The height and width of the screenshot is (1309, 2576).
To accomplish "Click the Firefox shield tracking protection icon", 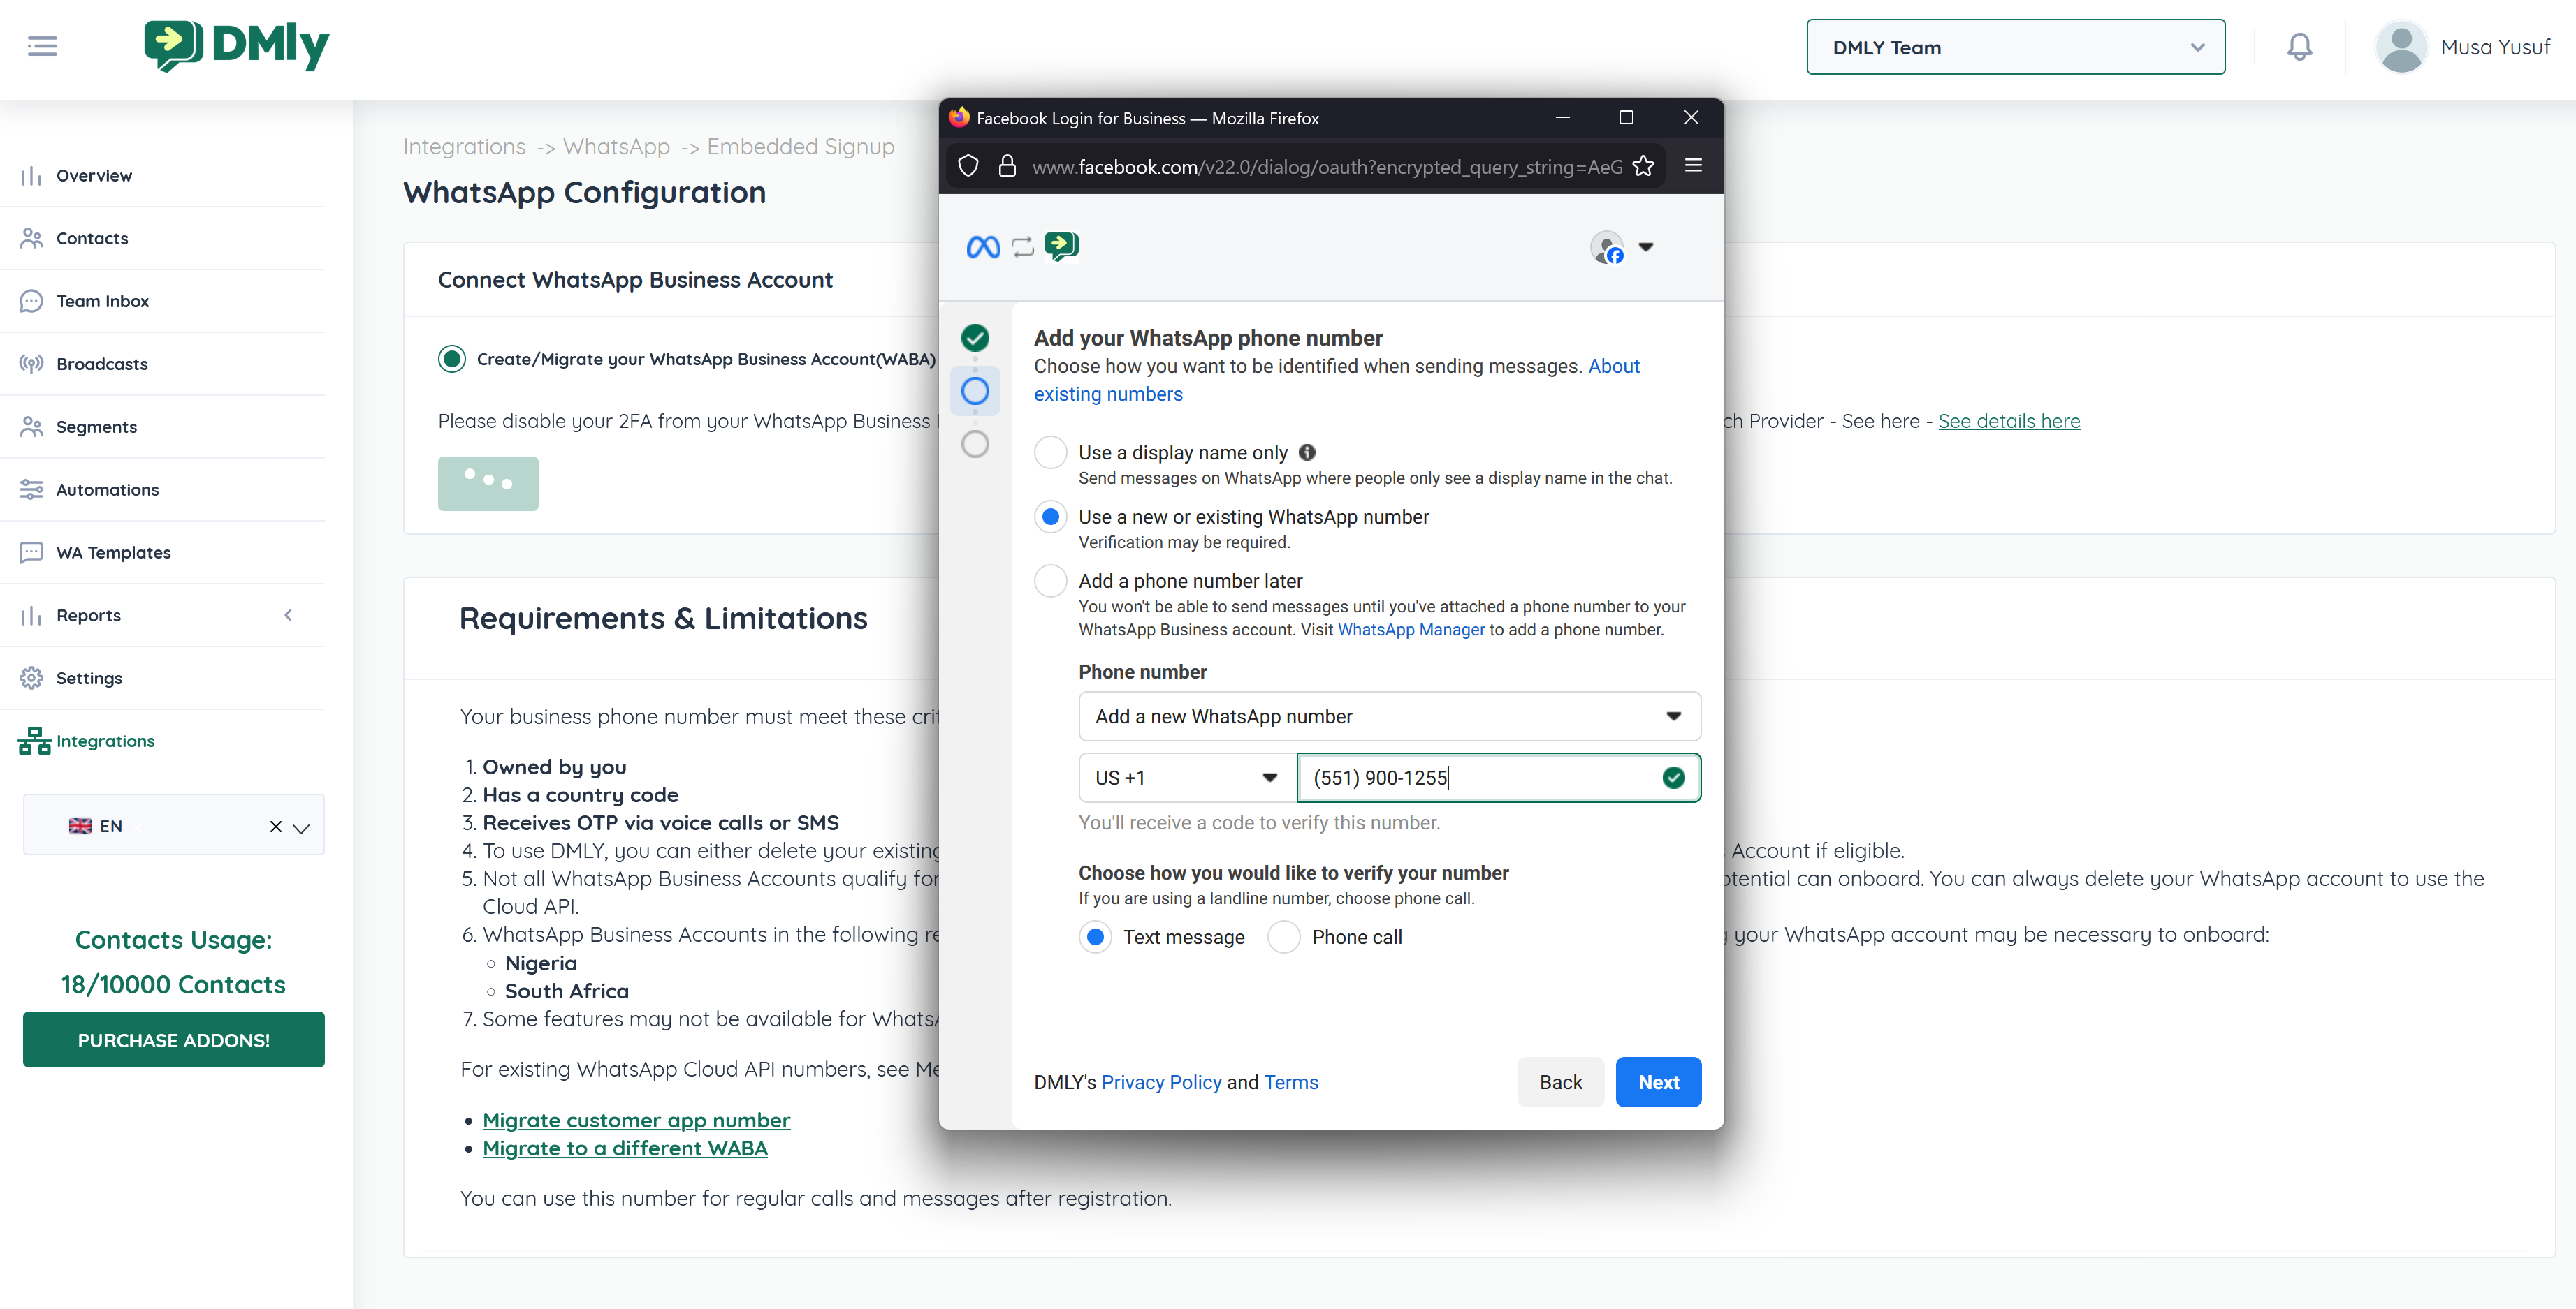I will [968, 167].
